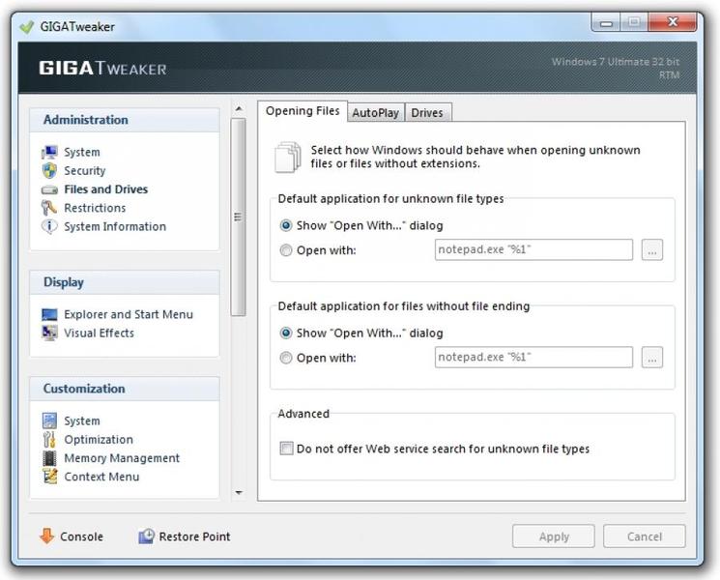Image resolution: width=720 pixels, height=580 pixels.
Task: Close the GIGATweaker window
Action: [673, 22]
